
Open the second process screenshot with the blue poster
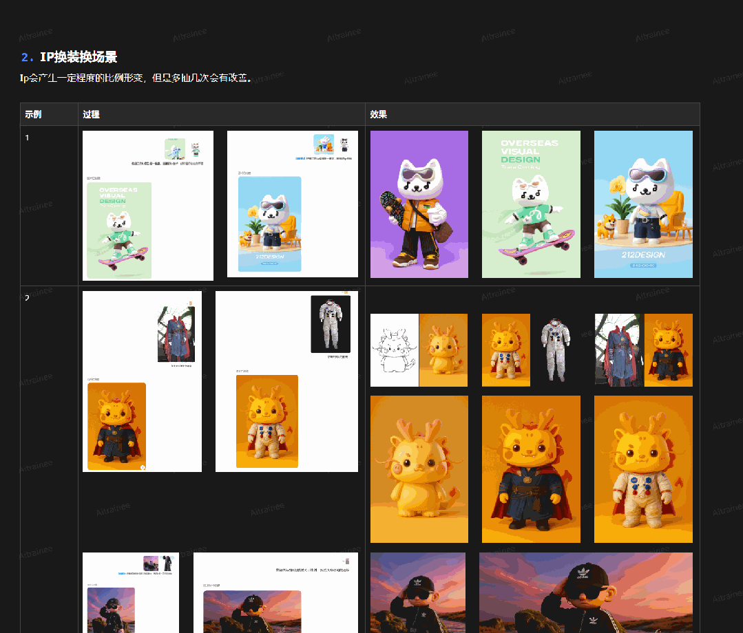click(292, 204)
